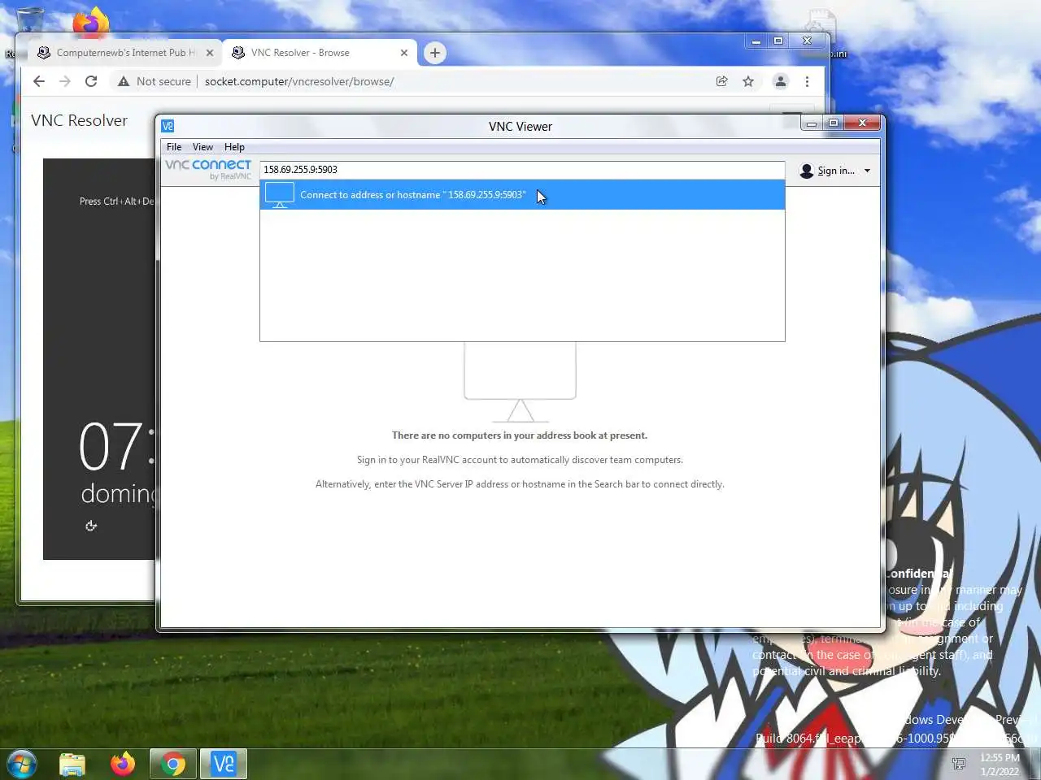
Task: Select 'Connect to address or hostname' suggestion
Action: pyautogui.click(x=522, y=195)
